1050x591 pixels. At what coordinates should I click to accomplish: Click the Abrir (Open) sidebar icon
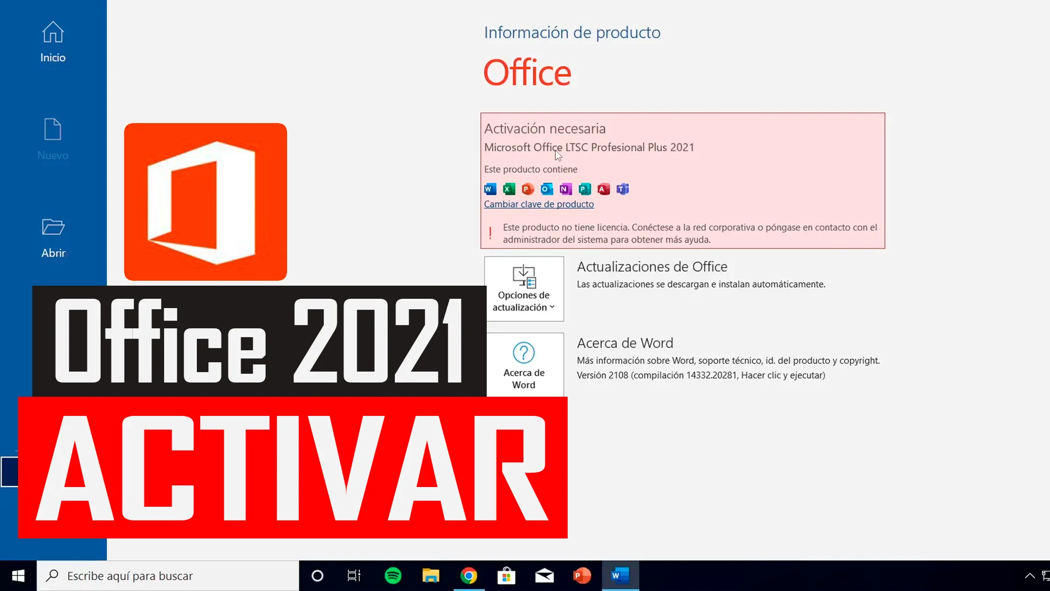(x=52, y=237)
